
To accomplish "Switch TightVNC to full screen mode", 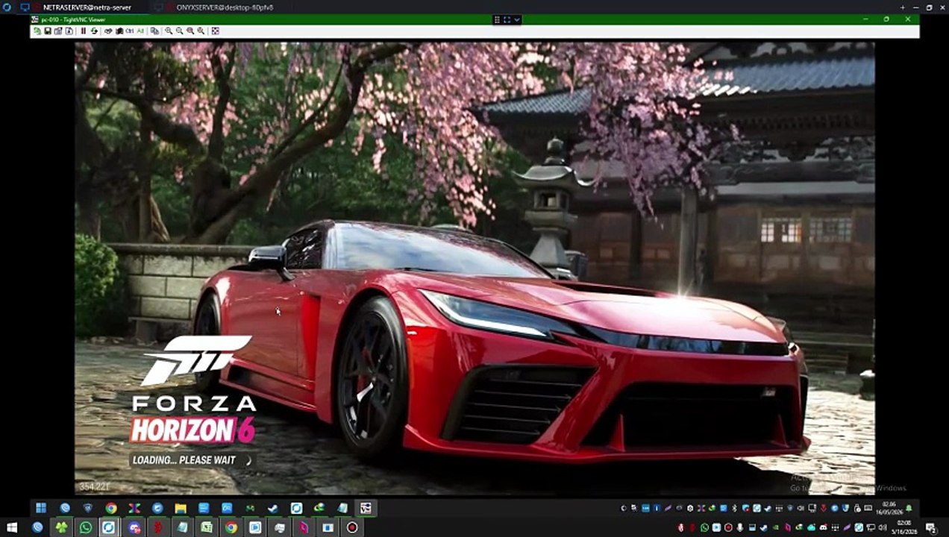I will point(216,31).
